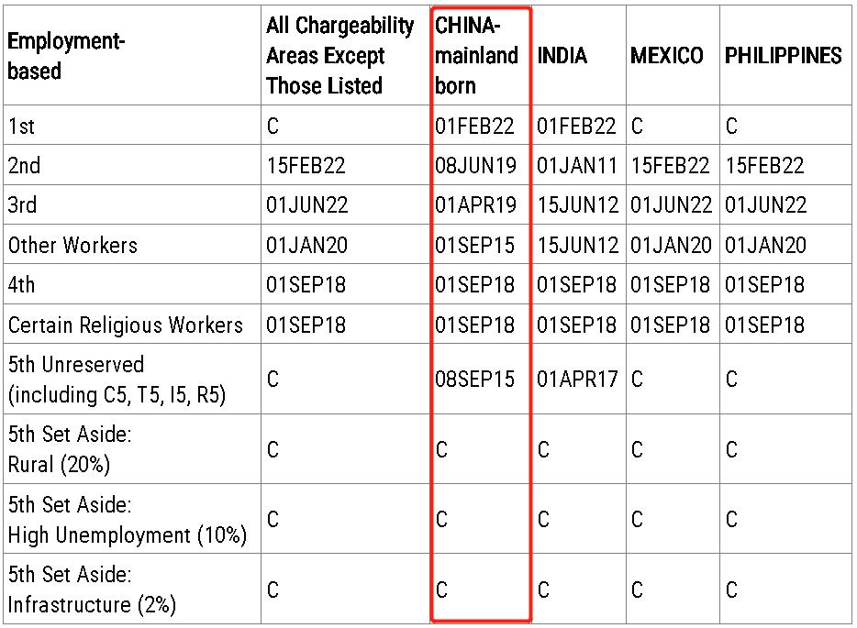
Task: Select the Certain Religious Workers row label
Action: pyautogui.click(x=126, y=325)
